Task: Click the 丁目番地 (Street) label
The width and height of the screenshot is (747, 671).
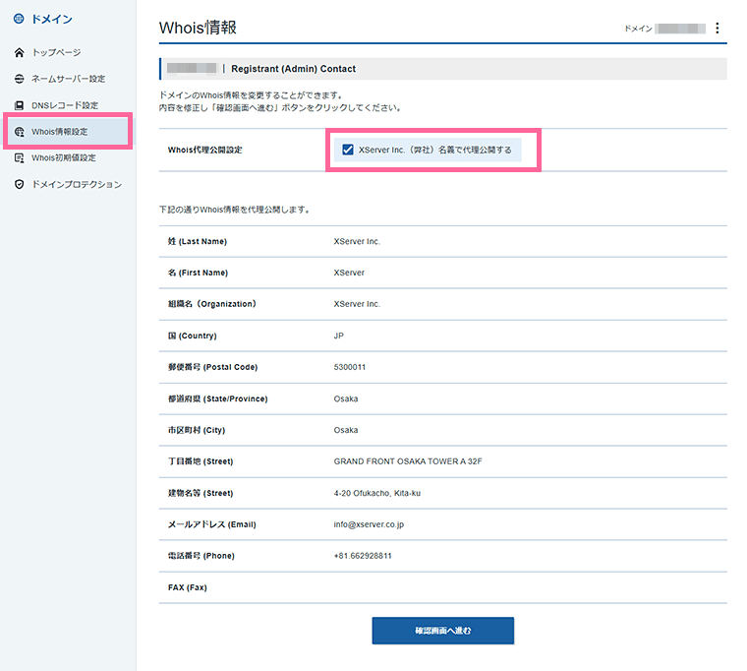Action: 201,461
